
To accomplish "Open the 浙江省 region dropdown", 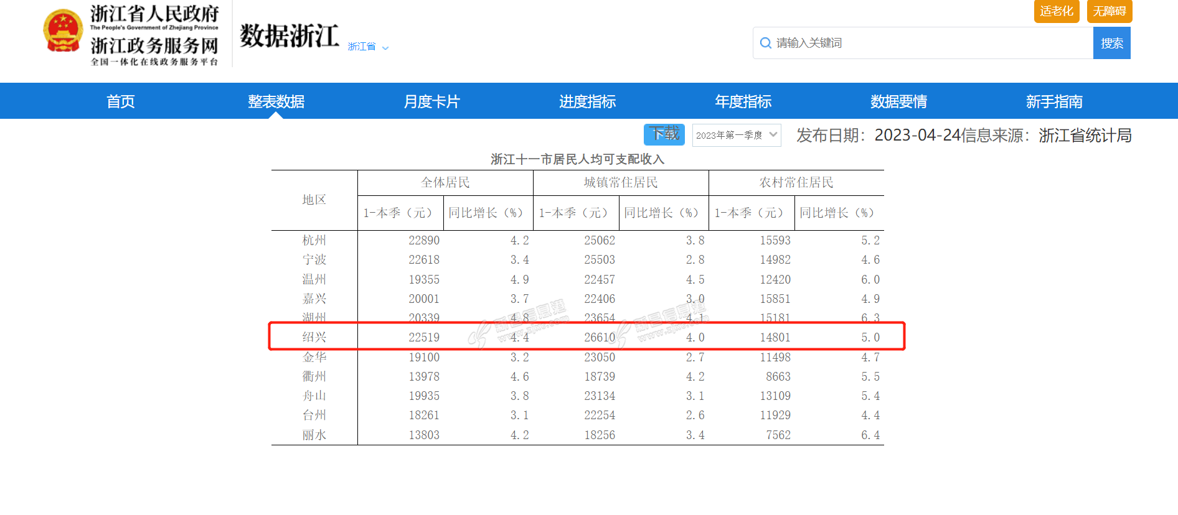I will (x=362, y=47).
